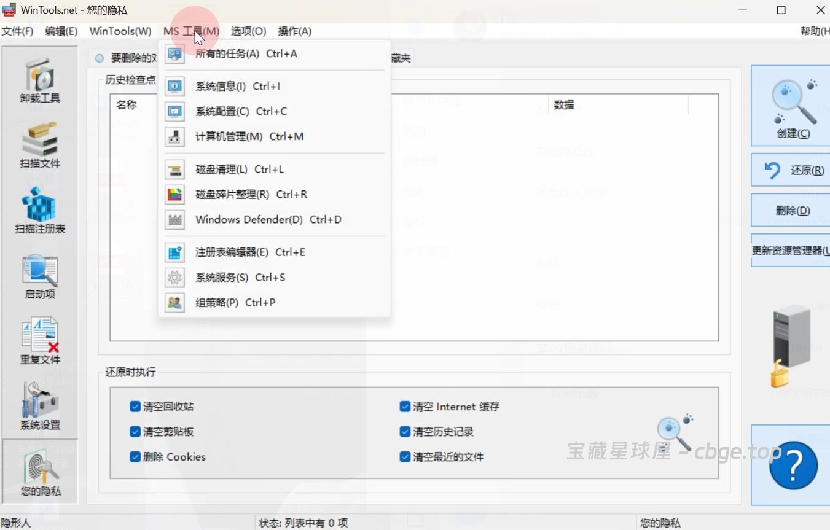This screenshot has width=830, height=530.
Task: Click the status bar text 列表中有 0 项
Action: tap(315, 523)
